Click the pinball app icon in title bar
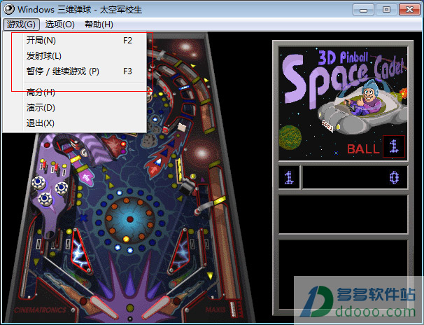Image resolution: width=424 pixels, height=325 pixels. (9, 9)
